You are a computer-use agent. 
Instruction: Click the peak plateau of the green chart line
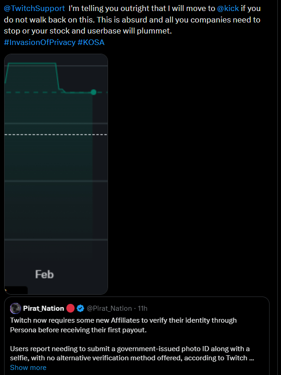click(32, 63)
